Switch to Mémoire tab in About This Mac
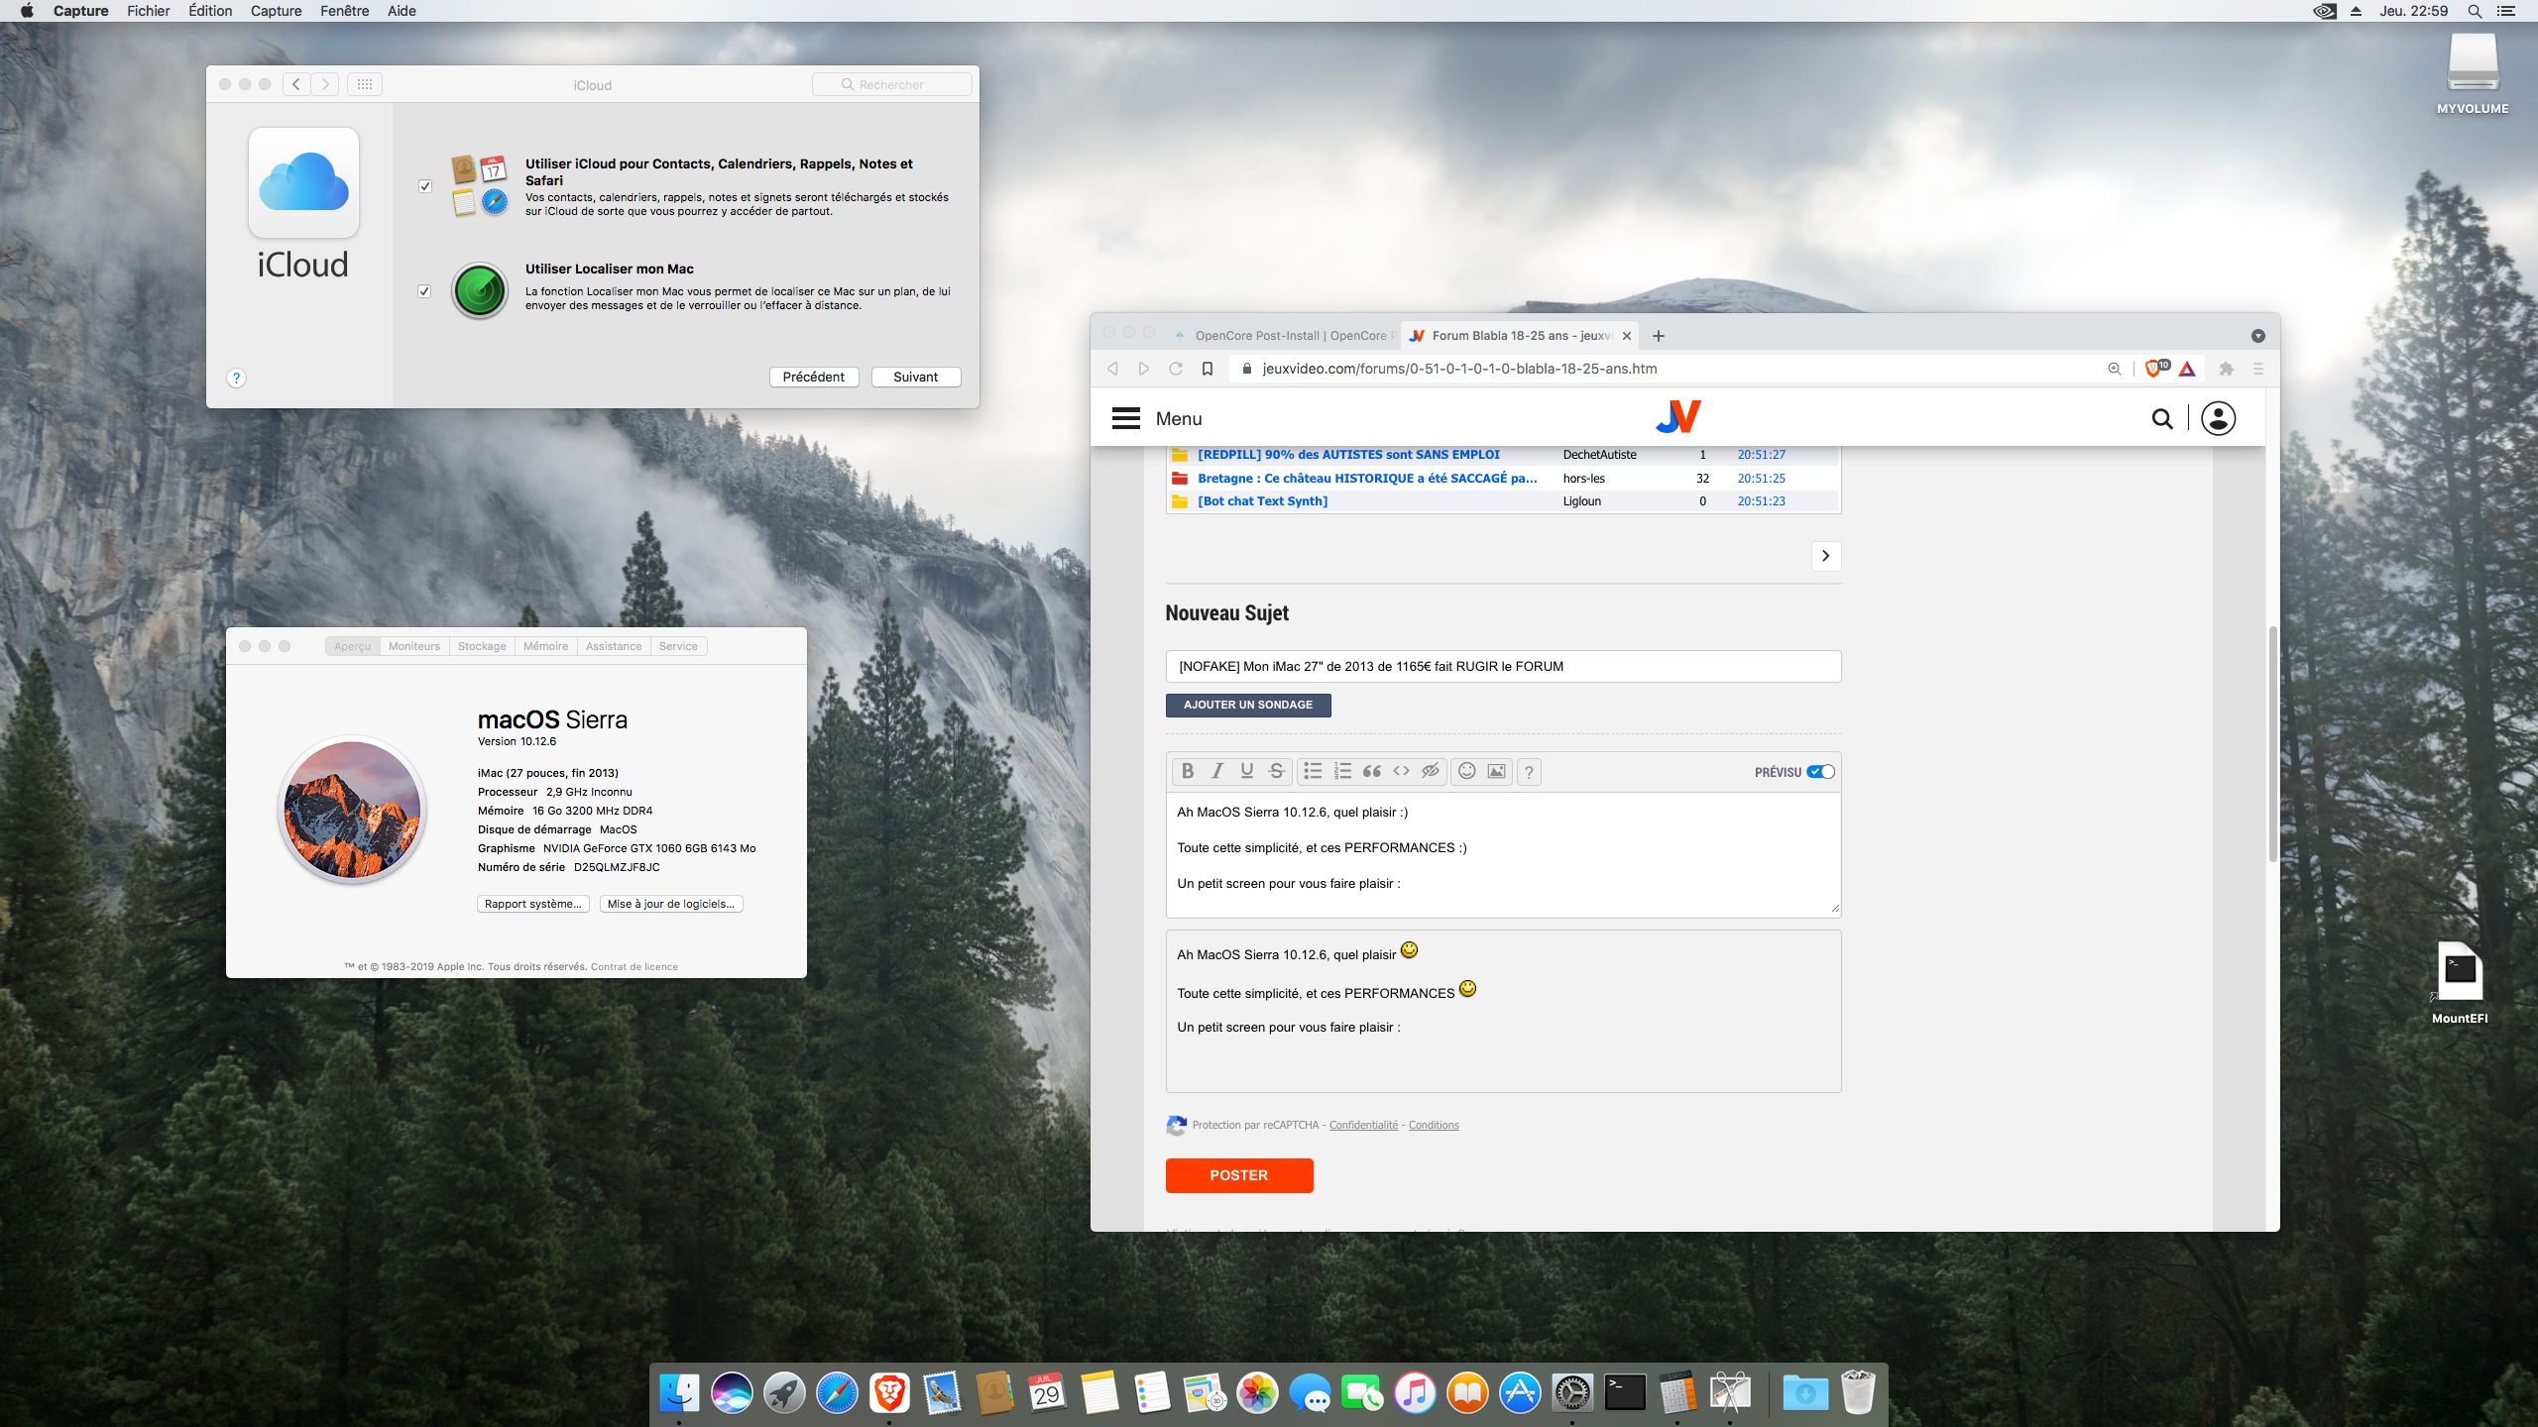Viewport: 2538px width, 1427px height. tap(545, 646)
